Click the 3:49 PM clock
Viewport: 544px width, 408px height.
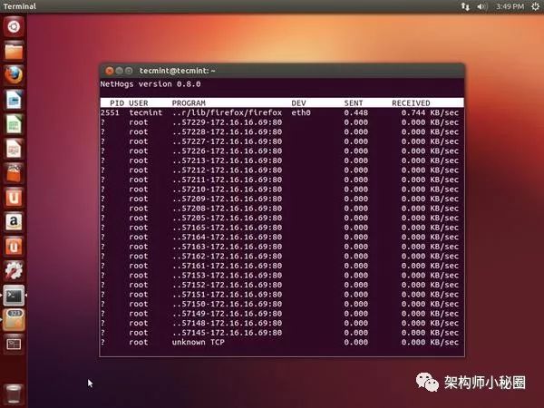(510, 6)
